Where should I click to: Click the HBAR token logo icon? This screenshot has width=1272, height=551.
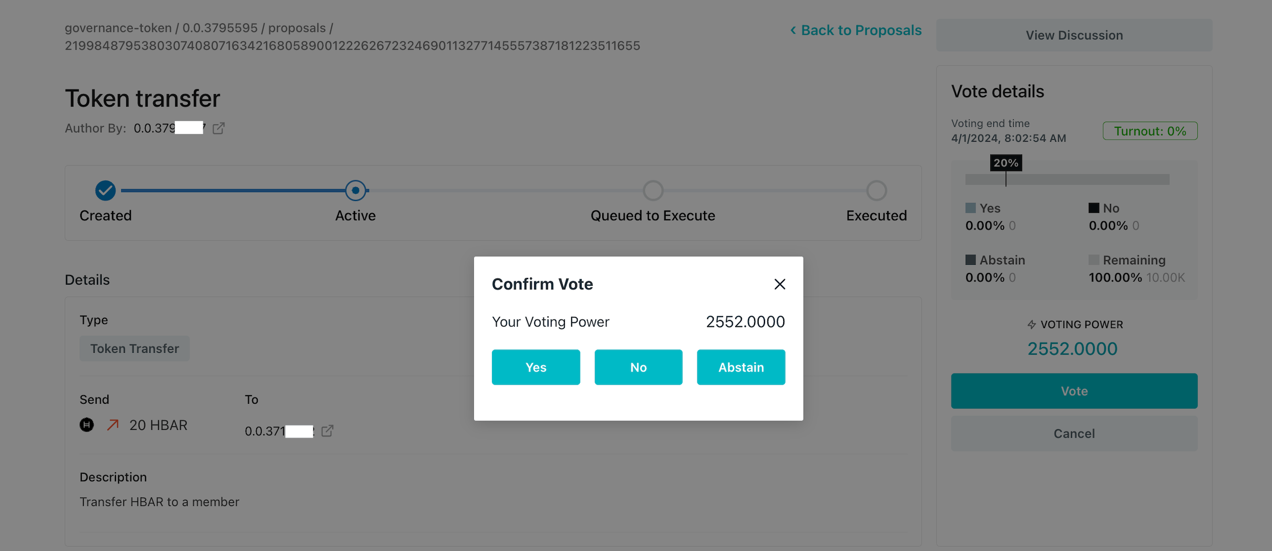click(x=87, y=425)
